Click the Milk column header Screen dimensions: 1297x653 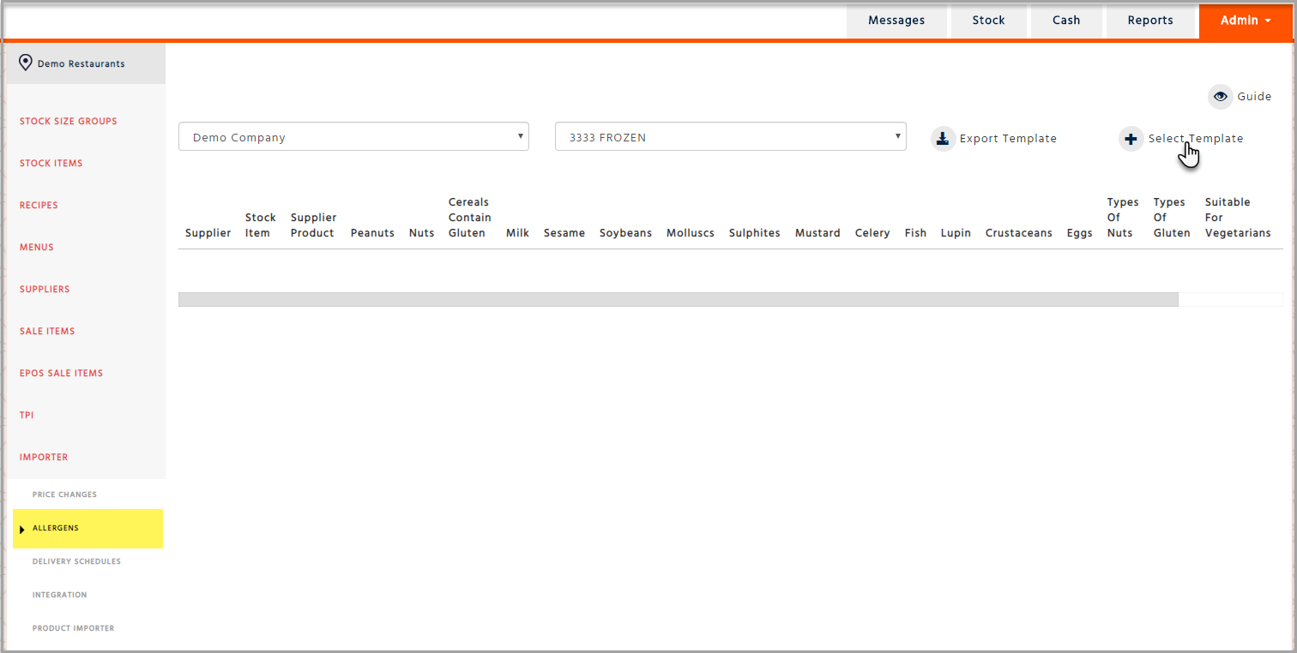[517, 233]
